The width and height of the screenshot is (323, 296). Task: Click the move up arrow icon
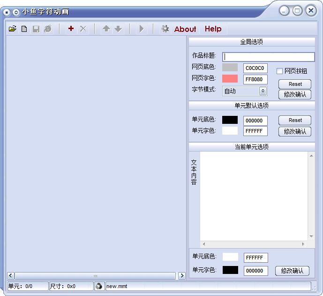click(x=106, y=29)
